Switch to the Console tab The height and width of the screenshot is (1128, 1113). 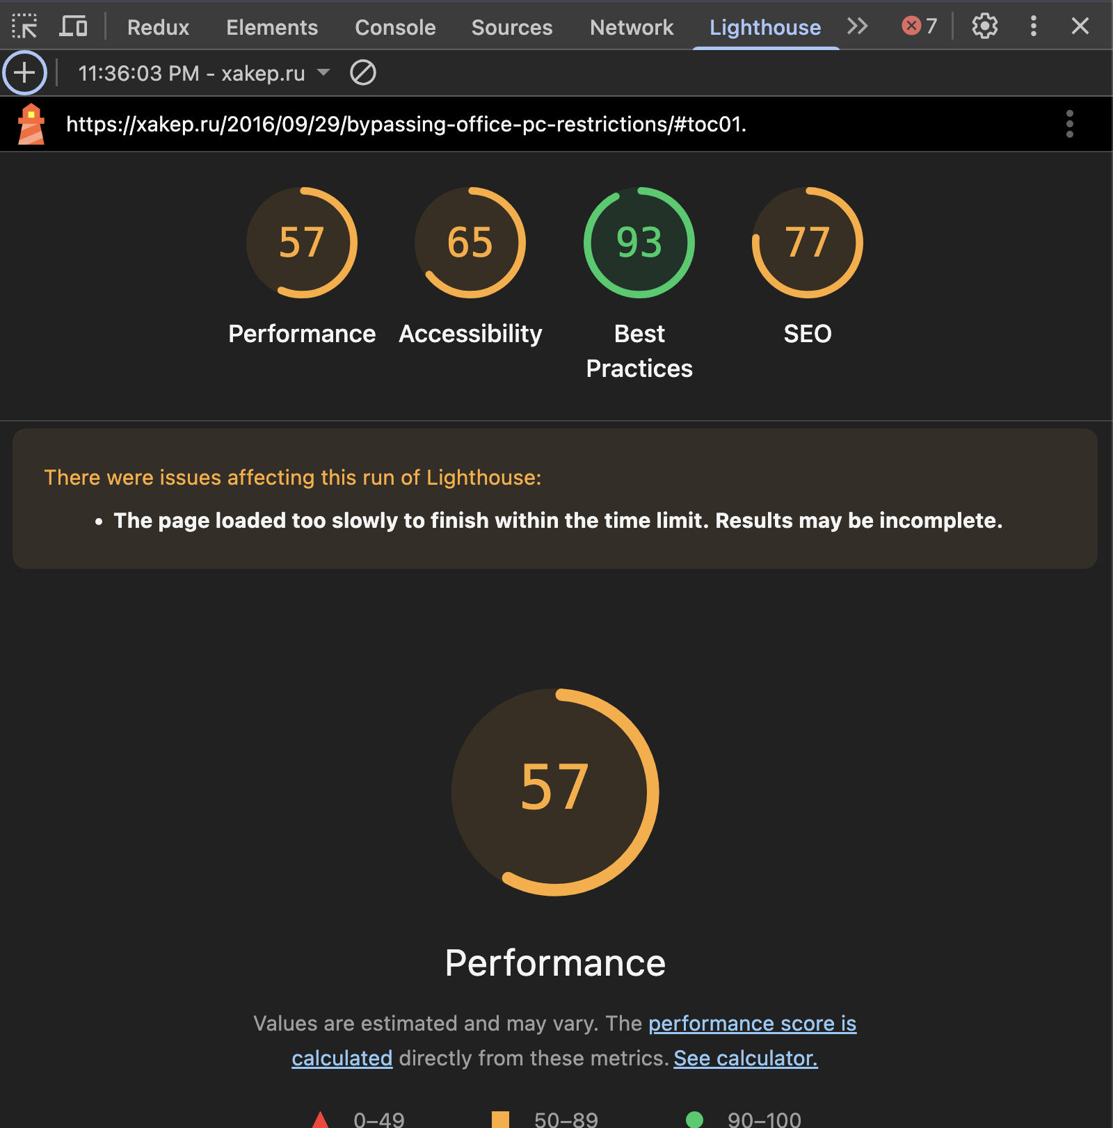394,27
